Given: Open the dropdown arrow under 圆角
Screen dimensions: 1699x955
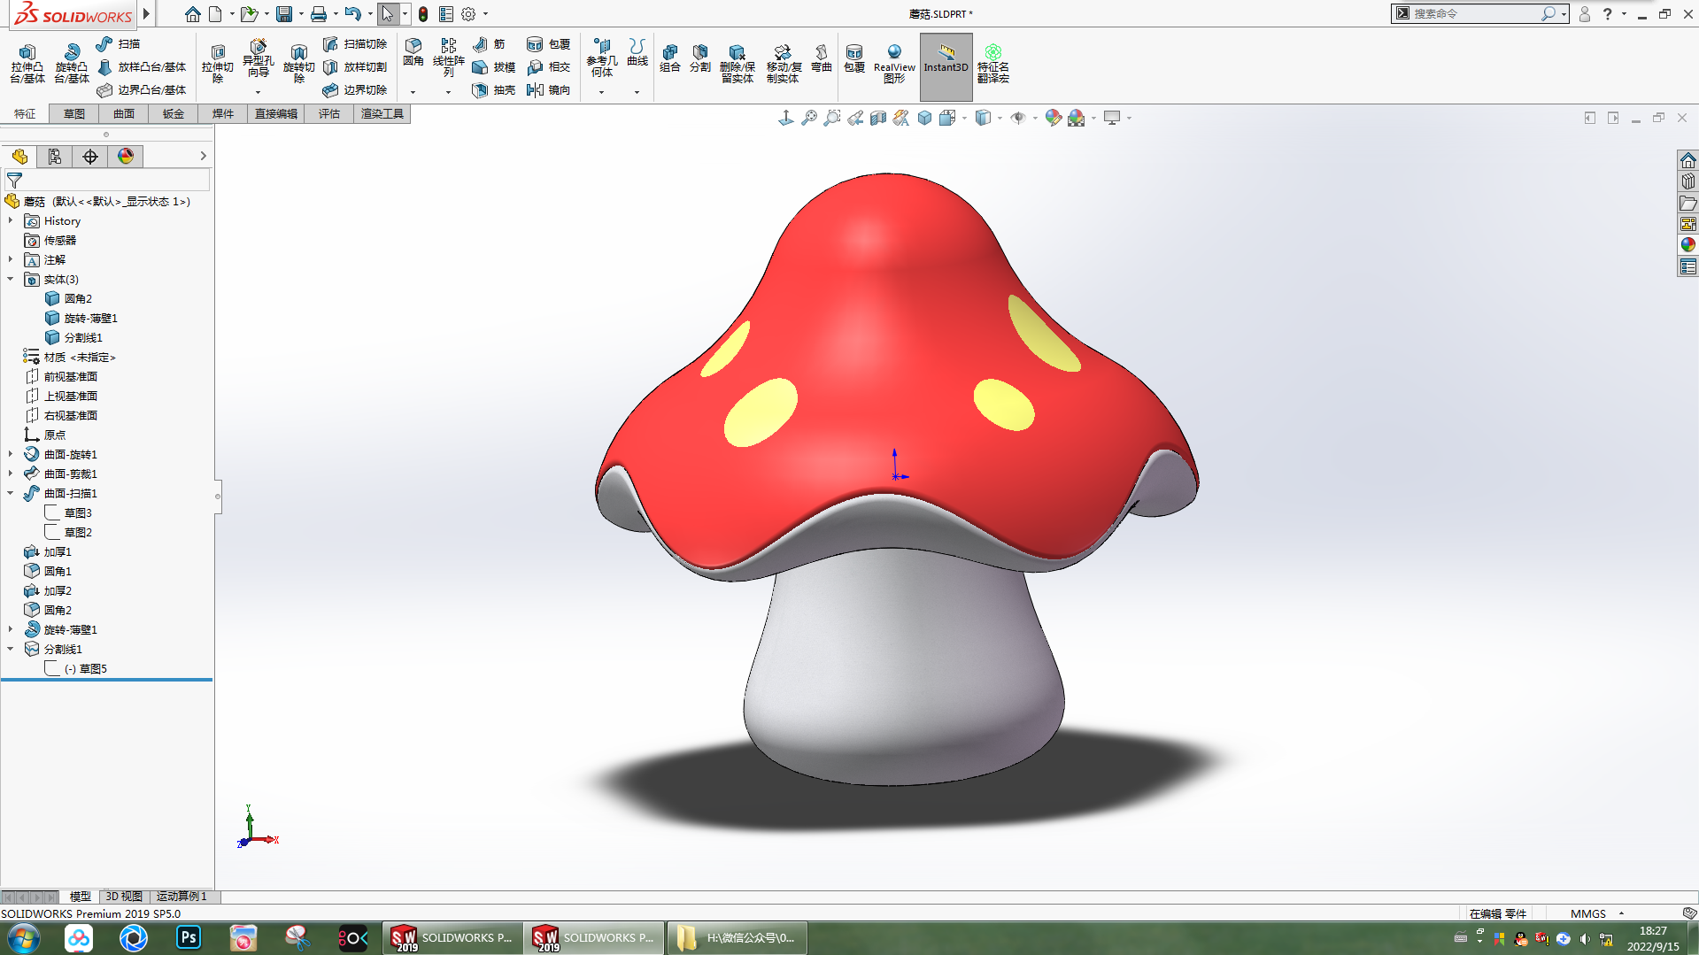Looking at the screenshot, I should coord(413,92).
